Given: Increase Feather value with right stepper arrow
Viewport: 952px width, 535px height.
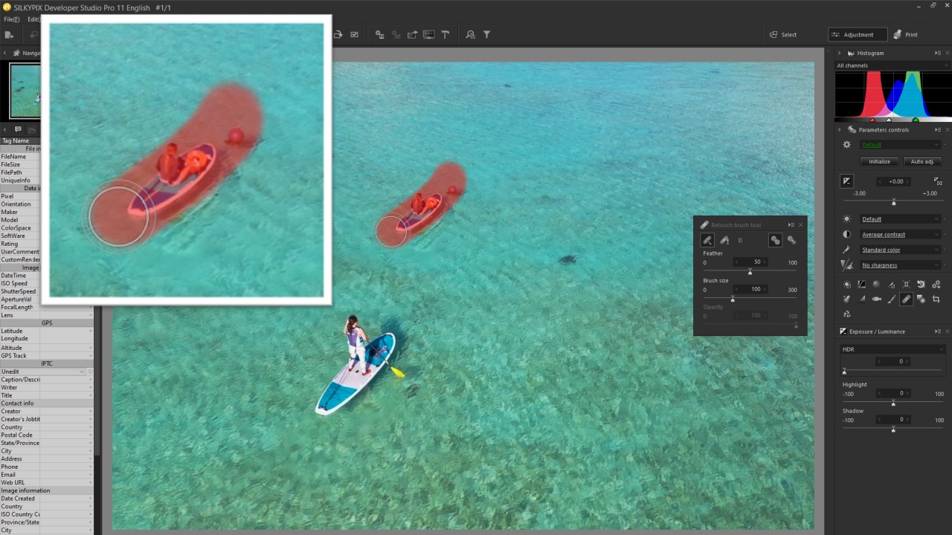Looking at the screenshot, I should click(x=765, y=262).
